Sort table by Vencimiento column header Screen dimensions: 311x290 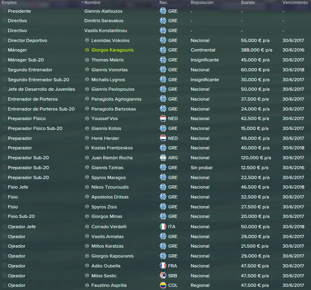point(295,3)
